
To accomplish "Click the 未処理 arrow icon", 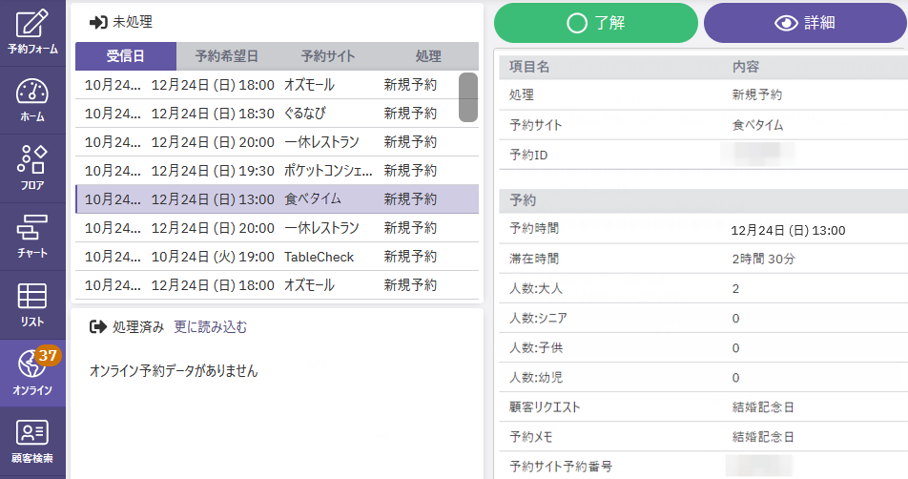I will [97, 22].
